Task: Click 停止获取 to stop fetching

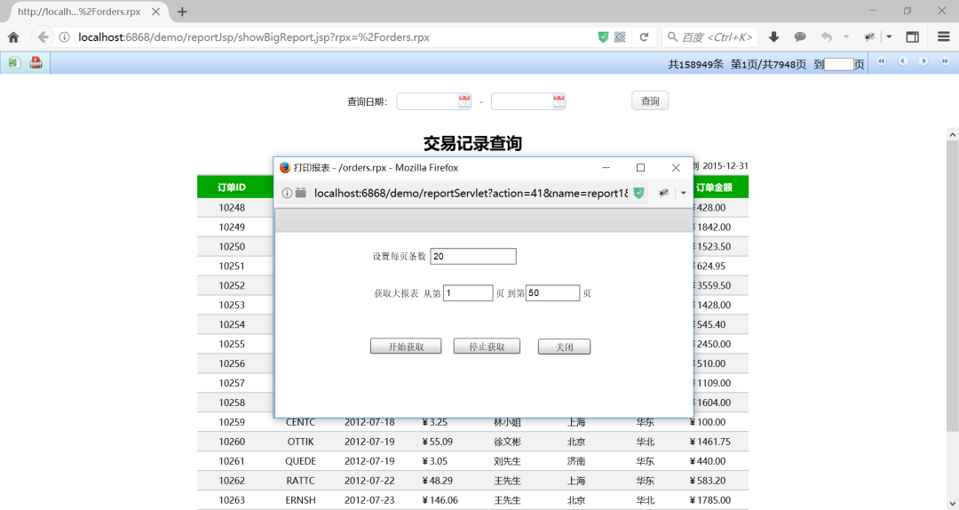Action: (x=487, y=347)
